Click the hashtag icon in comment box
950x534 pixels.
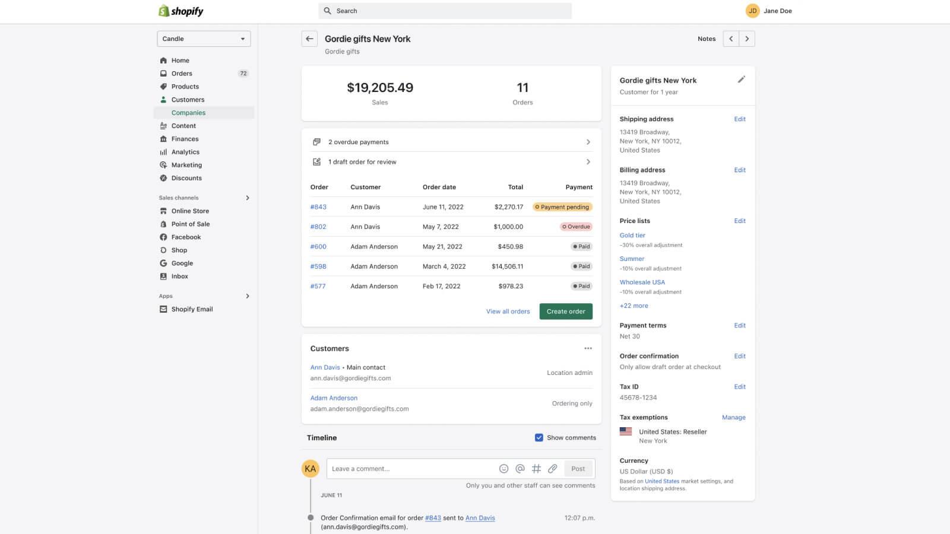536,469
